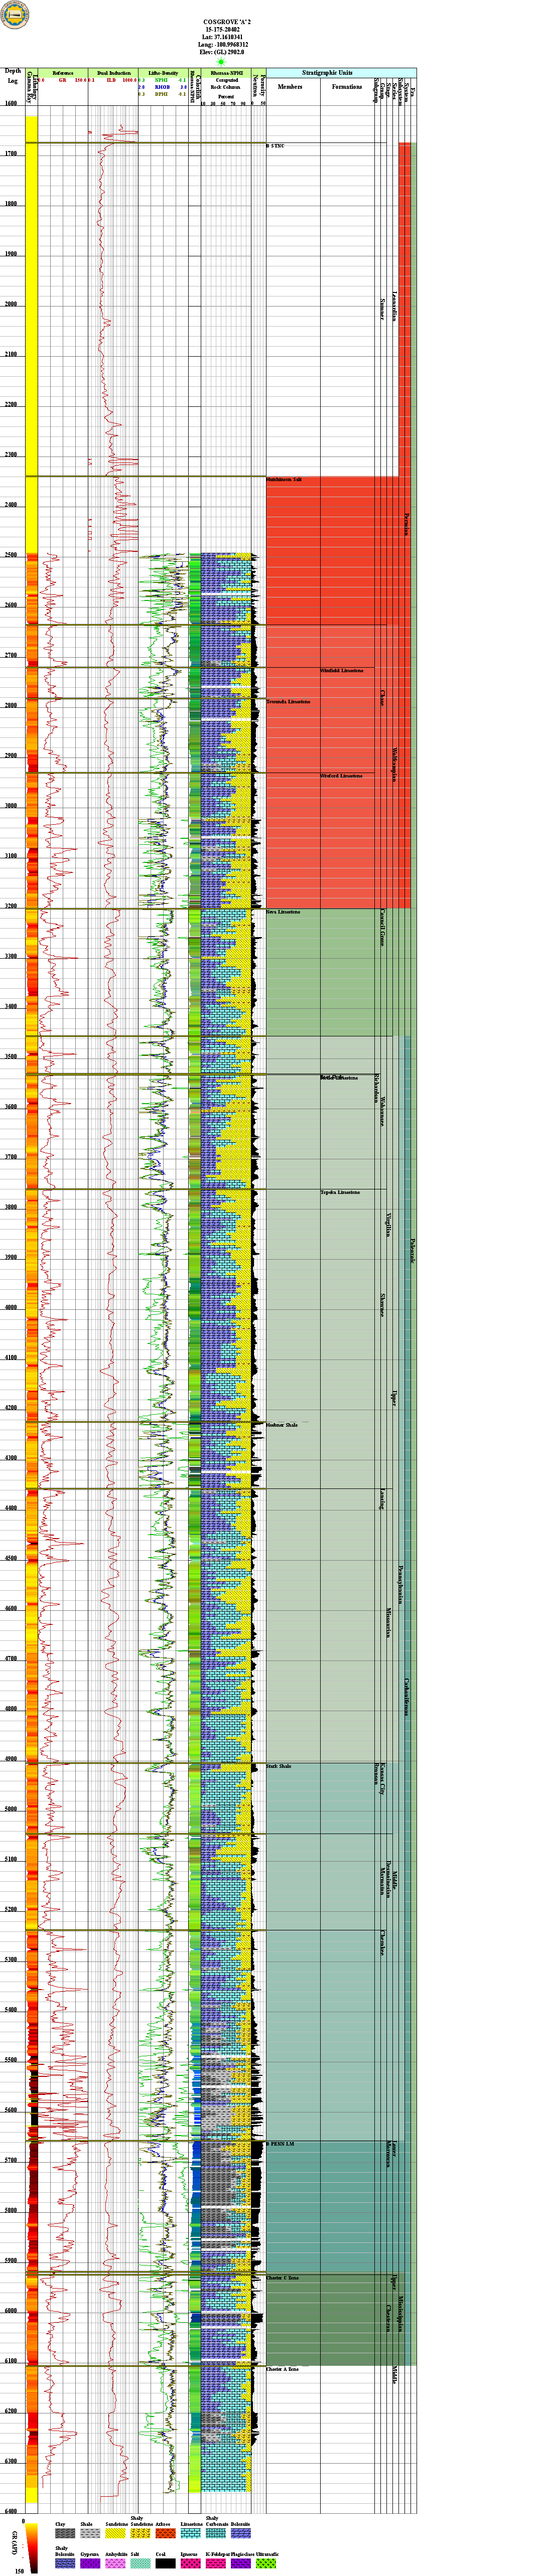
Task: Pick the pink Anhydrite legend swatch
Action: coord(114,2564)
